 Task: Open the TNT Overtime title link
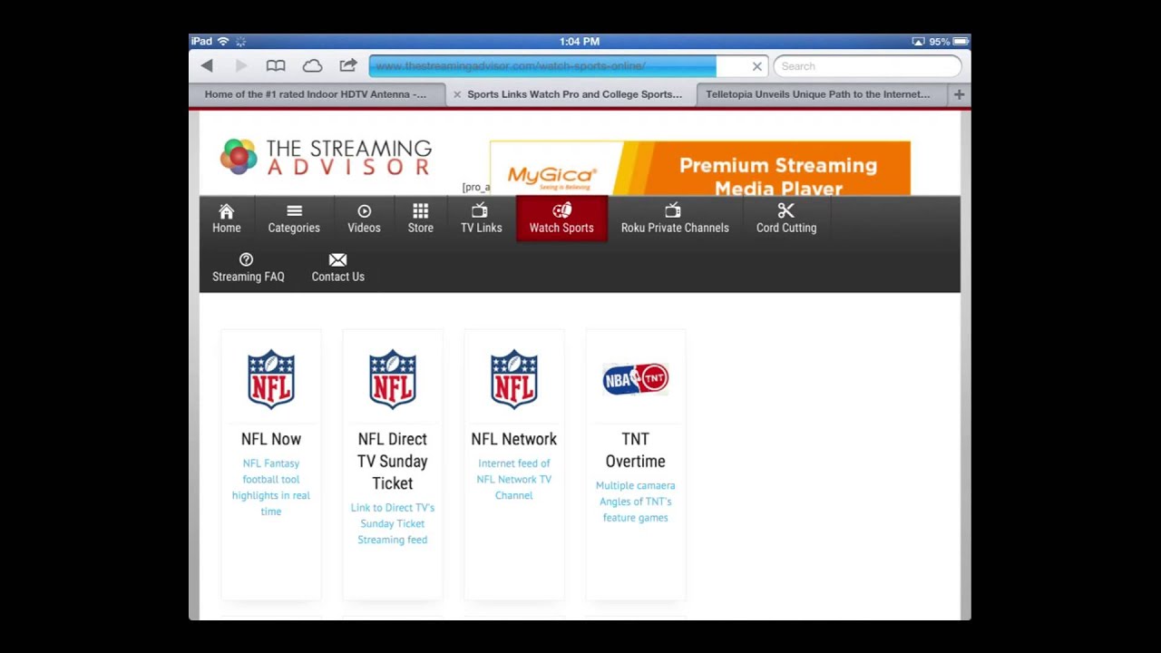pos(636,450)
